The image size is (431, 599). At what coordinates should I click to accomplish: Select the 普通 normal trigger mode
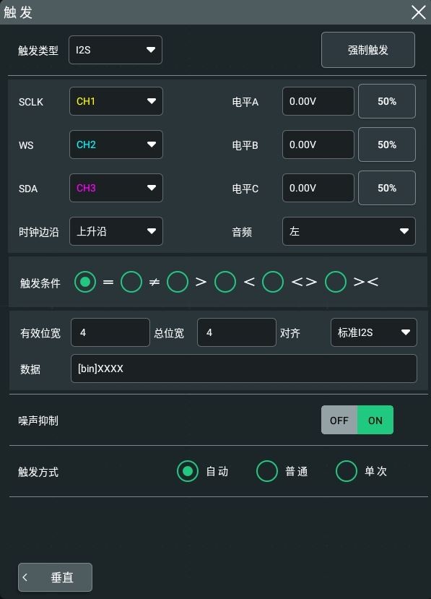coord(267,471)
